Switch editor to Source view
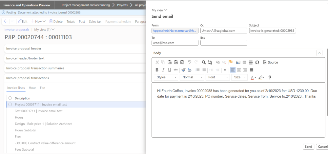The image size is (328, 154). pyautogui.click(x=271, y=62)
